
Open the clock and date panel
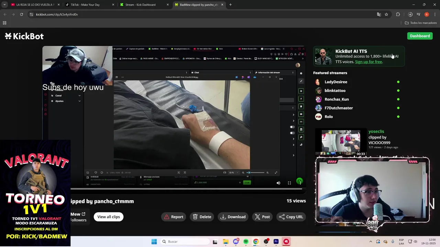(429, 242)
